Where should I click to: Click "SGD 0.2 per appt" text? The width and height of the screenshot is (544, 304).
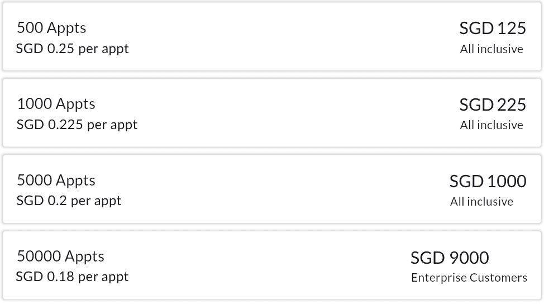69,201
